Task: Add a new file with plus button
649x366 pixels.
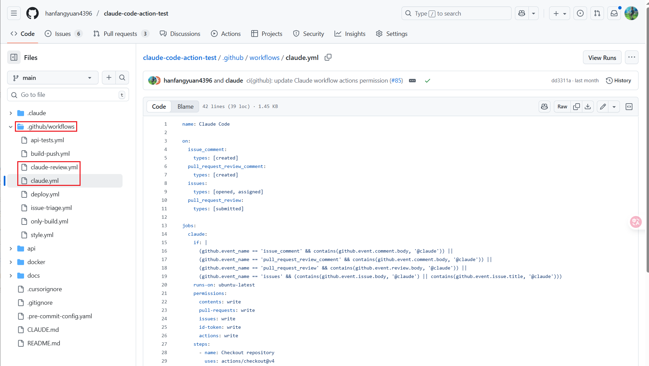Action: (x=109, y=78)
